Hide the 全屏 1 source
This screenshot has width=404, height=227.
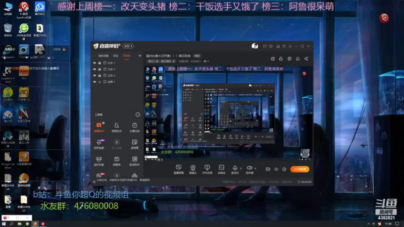(94, 82)
